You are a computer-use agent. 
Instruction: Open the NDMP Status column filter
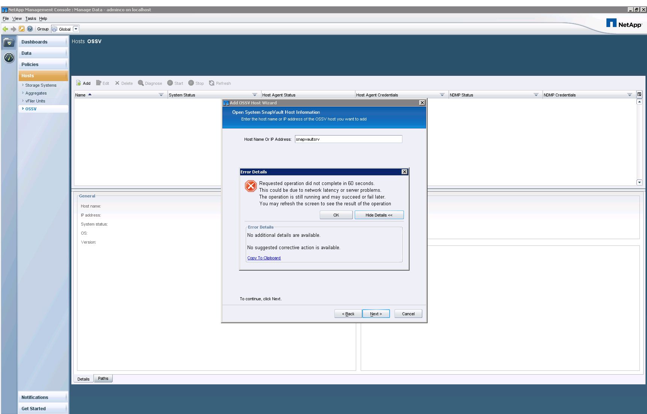[536, 95]
